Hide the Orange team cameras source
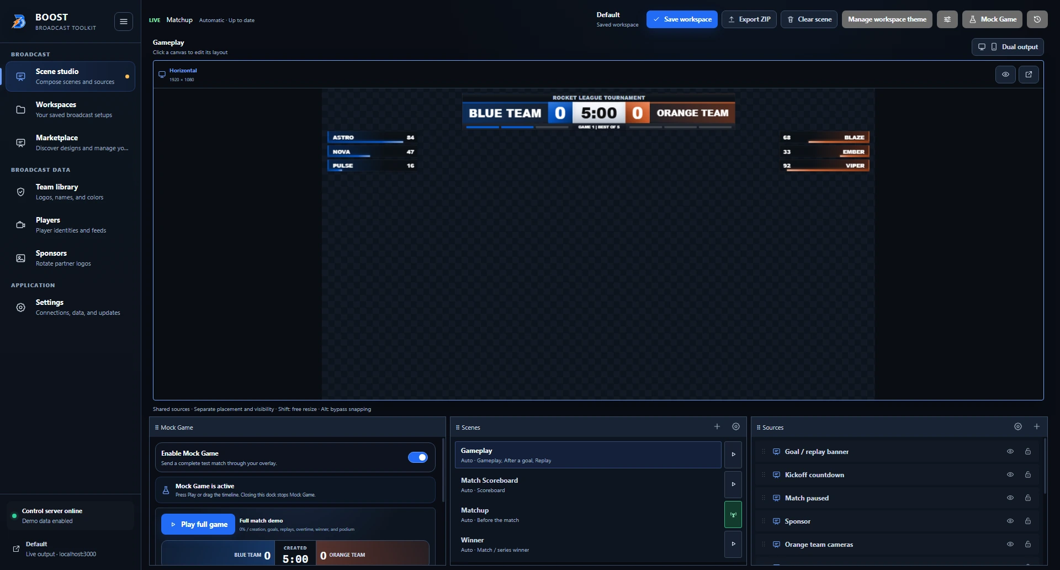1060x570 pixels. 1010,544
